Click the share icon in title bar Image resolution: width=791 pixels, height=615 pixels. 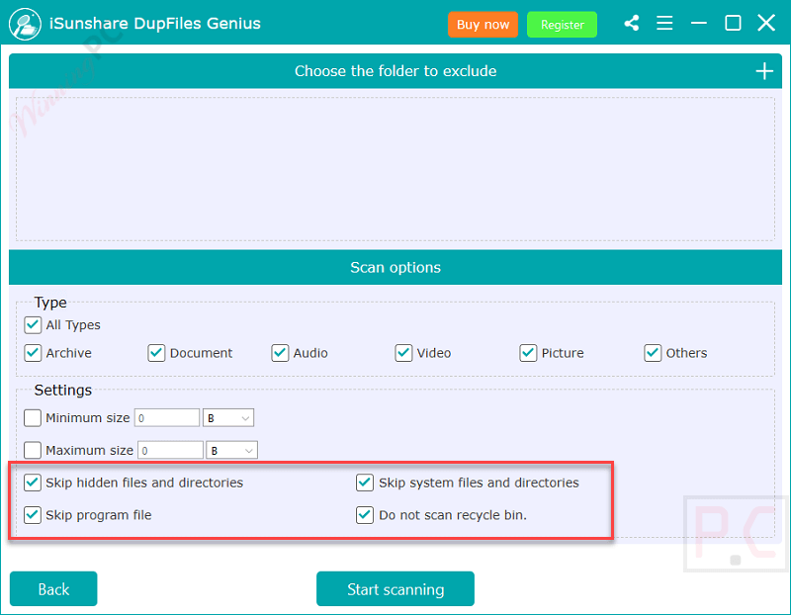coord(632,23)
